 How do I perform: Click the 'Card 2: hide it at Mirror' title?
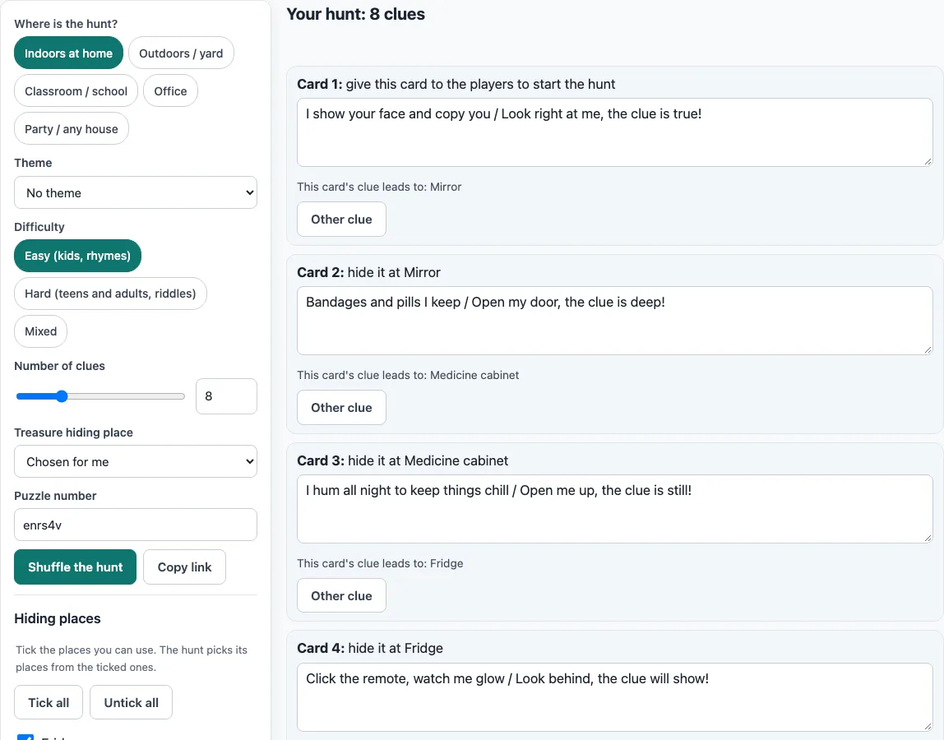click(x=369, y=272)
